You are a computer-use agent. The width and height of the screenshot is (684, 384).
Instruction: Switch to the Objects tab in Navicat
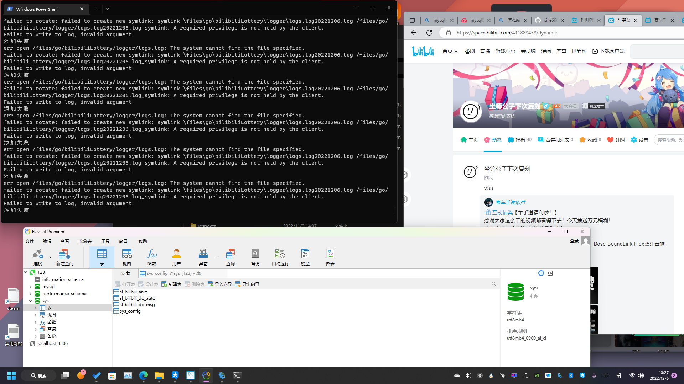click(126, 273)
